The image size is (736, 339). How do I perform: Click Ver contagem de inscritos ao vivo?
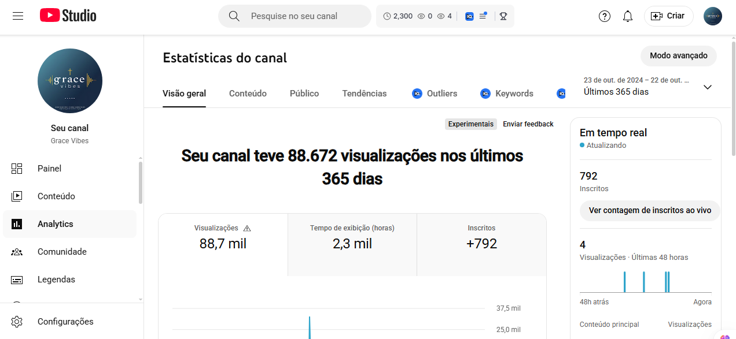click(650, 211)
